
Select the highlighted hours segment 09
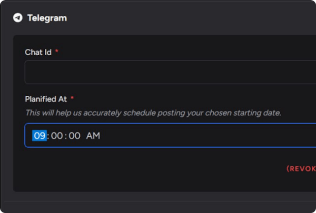pos(39,136)
